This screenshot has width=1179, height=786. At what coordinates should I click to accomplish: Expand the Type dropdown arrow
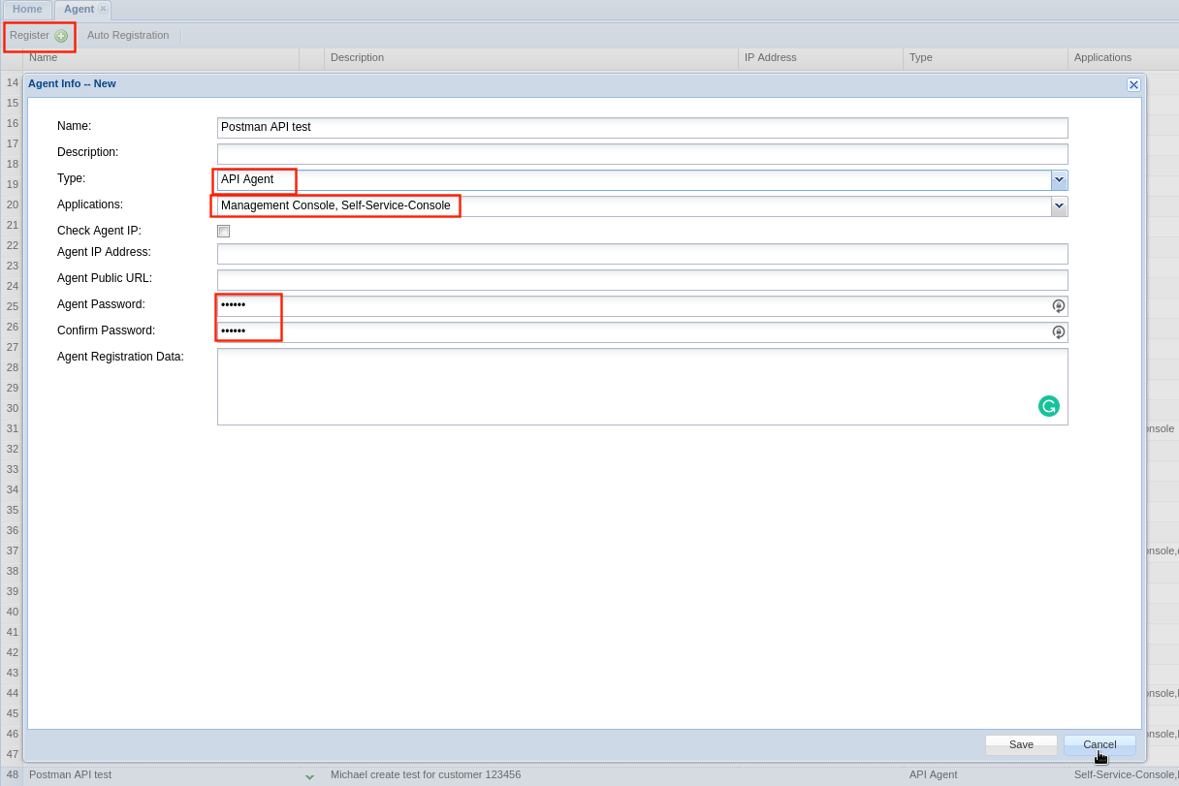pos(1059,180)
